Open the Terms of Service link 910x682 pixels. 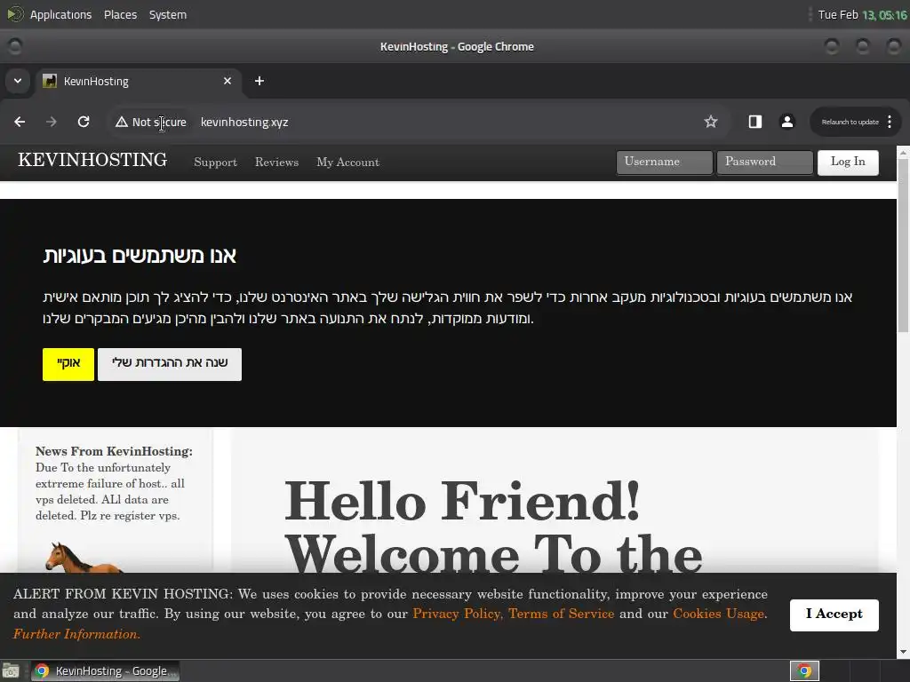click(x=562, y=614)
